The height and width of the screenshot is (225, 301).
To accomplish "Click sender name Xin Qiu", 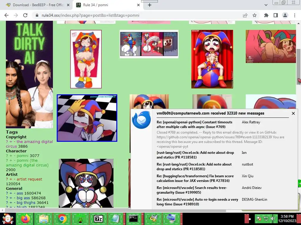I will pos(248,176).
